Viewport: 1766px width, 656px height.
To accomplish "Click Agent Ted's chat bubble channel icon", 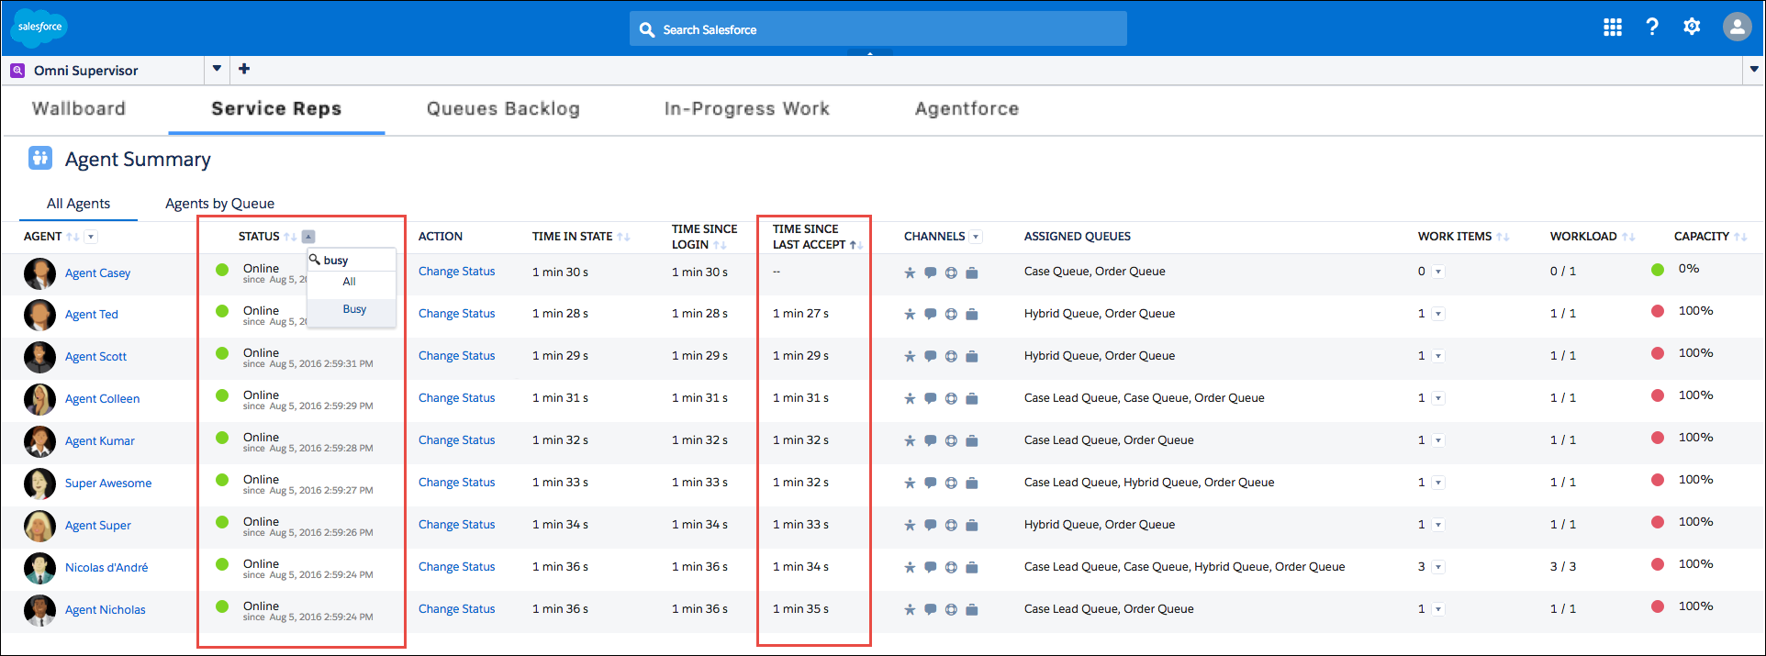I will tap(930, 315).
